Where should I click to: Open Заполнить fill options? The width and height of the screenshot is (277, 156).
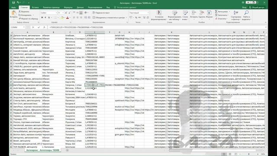tap(222, 15)
